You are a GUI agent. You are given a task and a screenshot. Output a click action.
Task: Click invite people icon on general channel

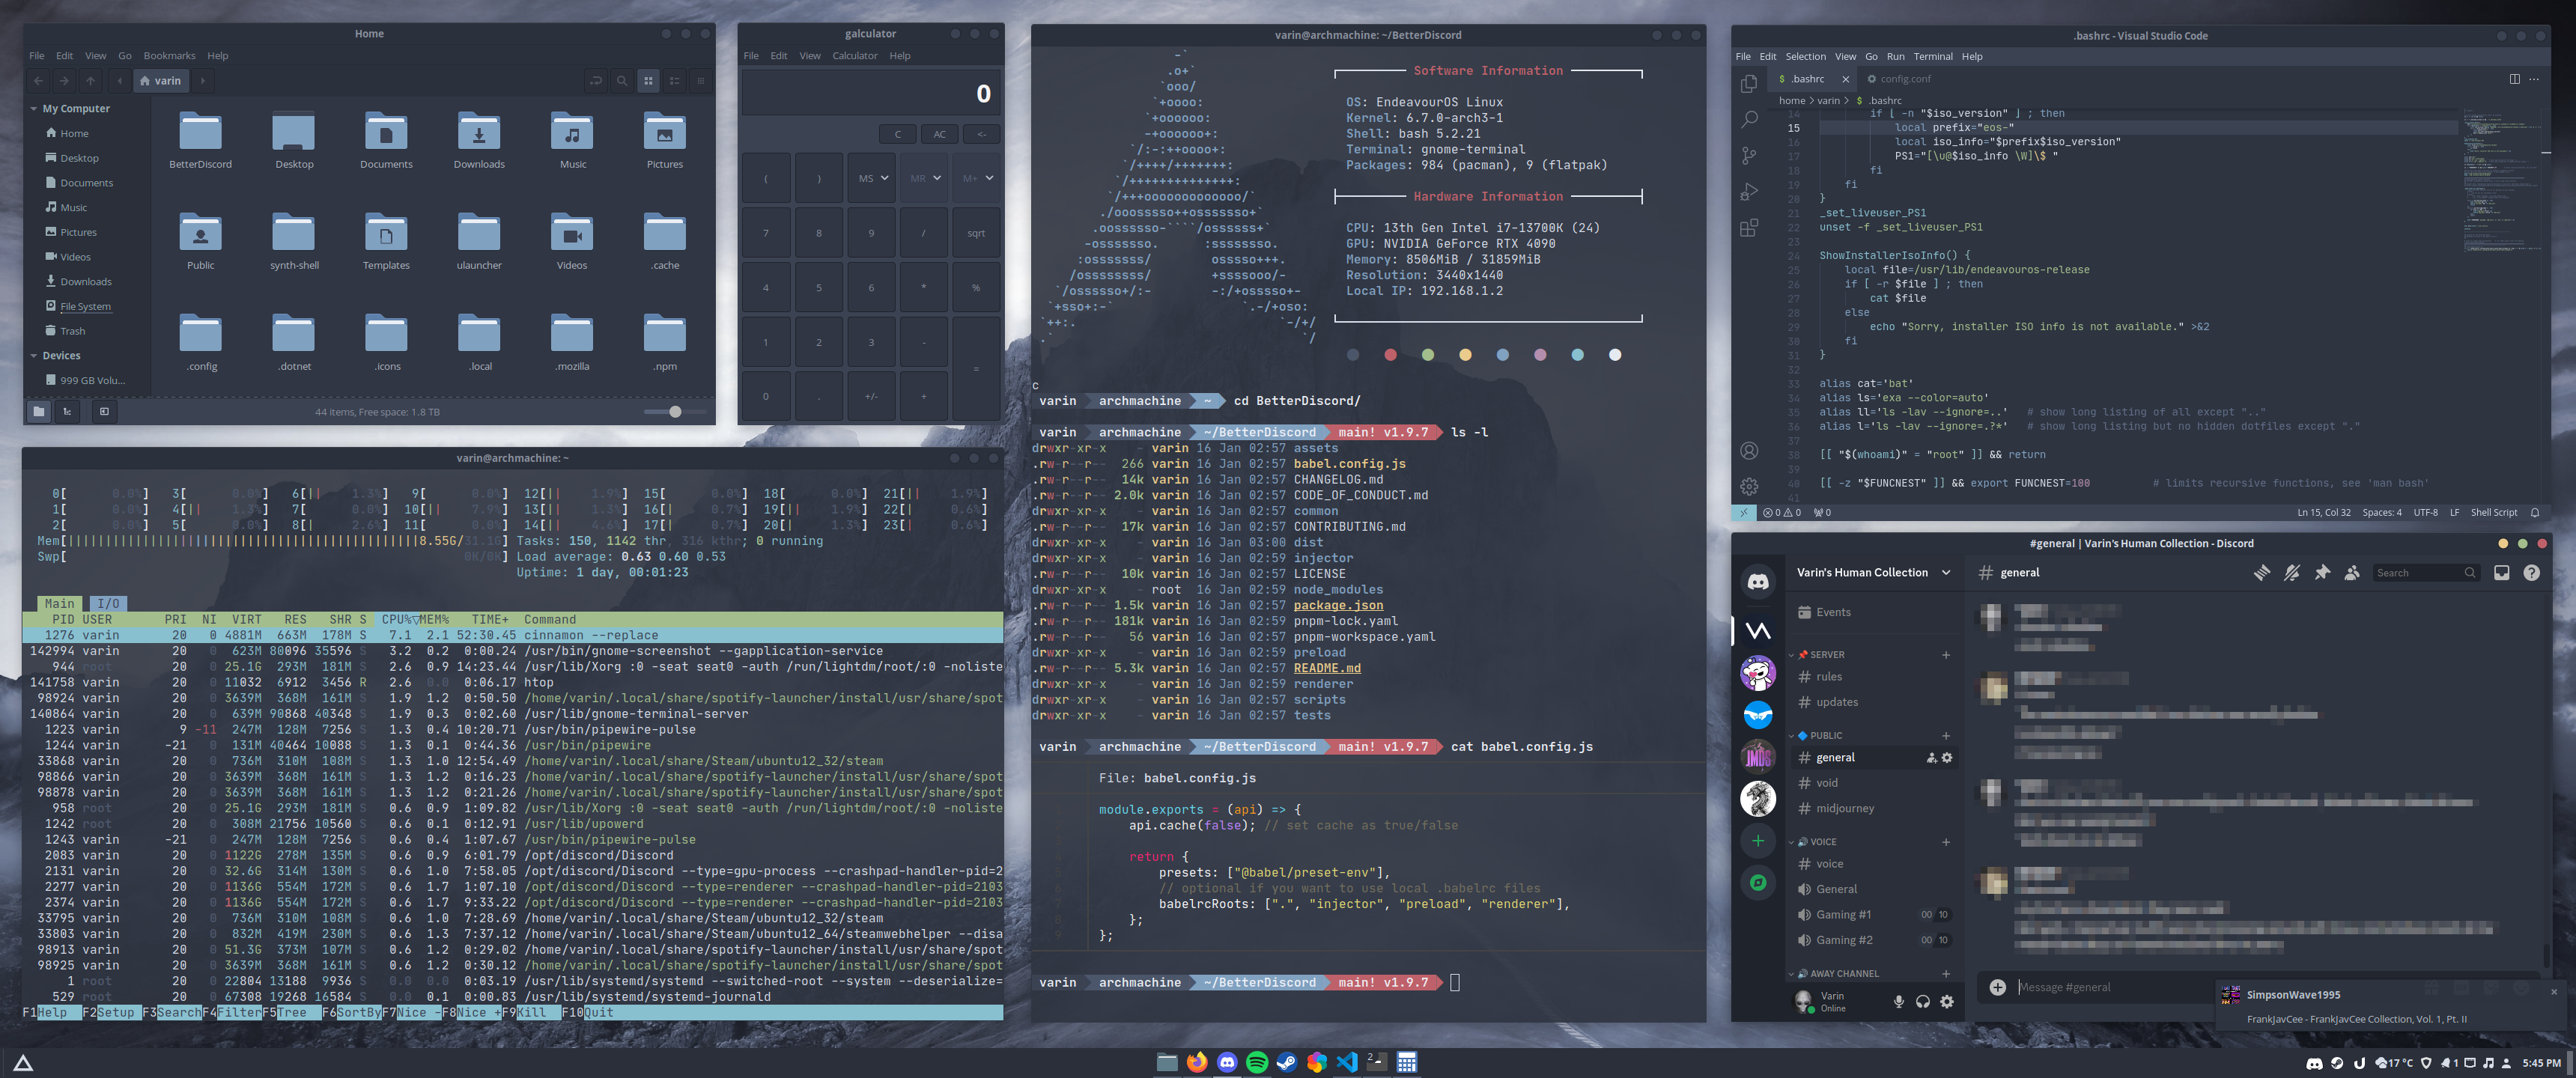[x=1931, y=758]
